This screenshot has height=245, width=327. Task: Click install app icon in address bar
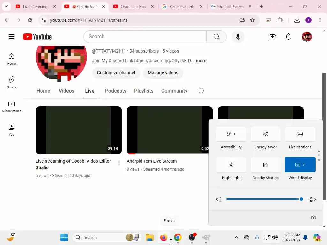[x=242, y=20]
